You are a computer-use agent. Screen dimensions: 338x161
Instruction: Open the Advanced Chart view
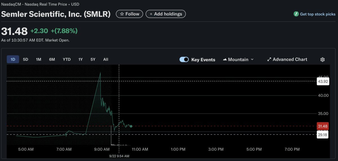coord(287,59)
